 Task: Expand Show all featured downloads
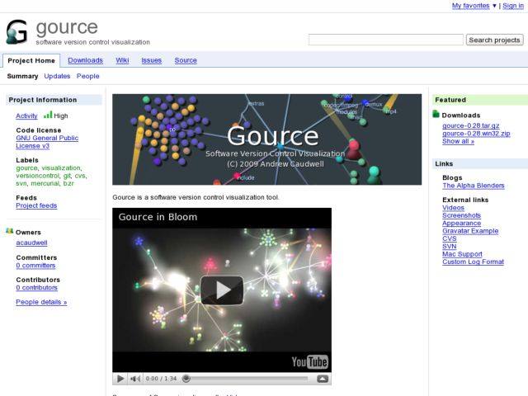click(x=458, y=141)
